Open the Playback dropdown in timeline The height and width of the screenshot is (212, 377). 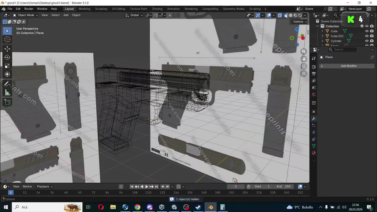pos(45,186)
